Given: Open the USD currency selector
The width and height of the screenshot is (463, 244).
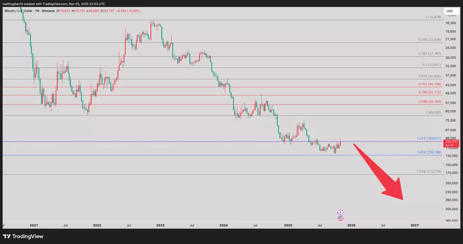Looking at the screenshot, I should 449,11.
